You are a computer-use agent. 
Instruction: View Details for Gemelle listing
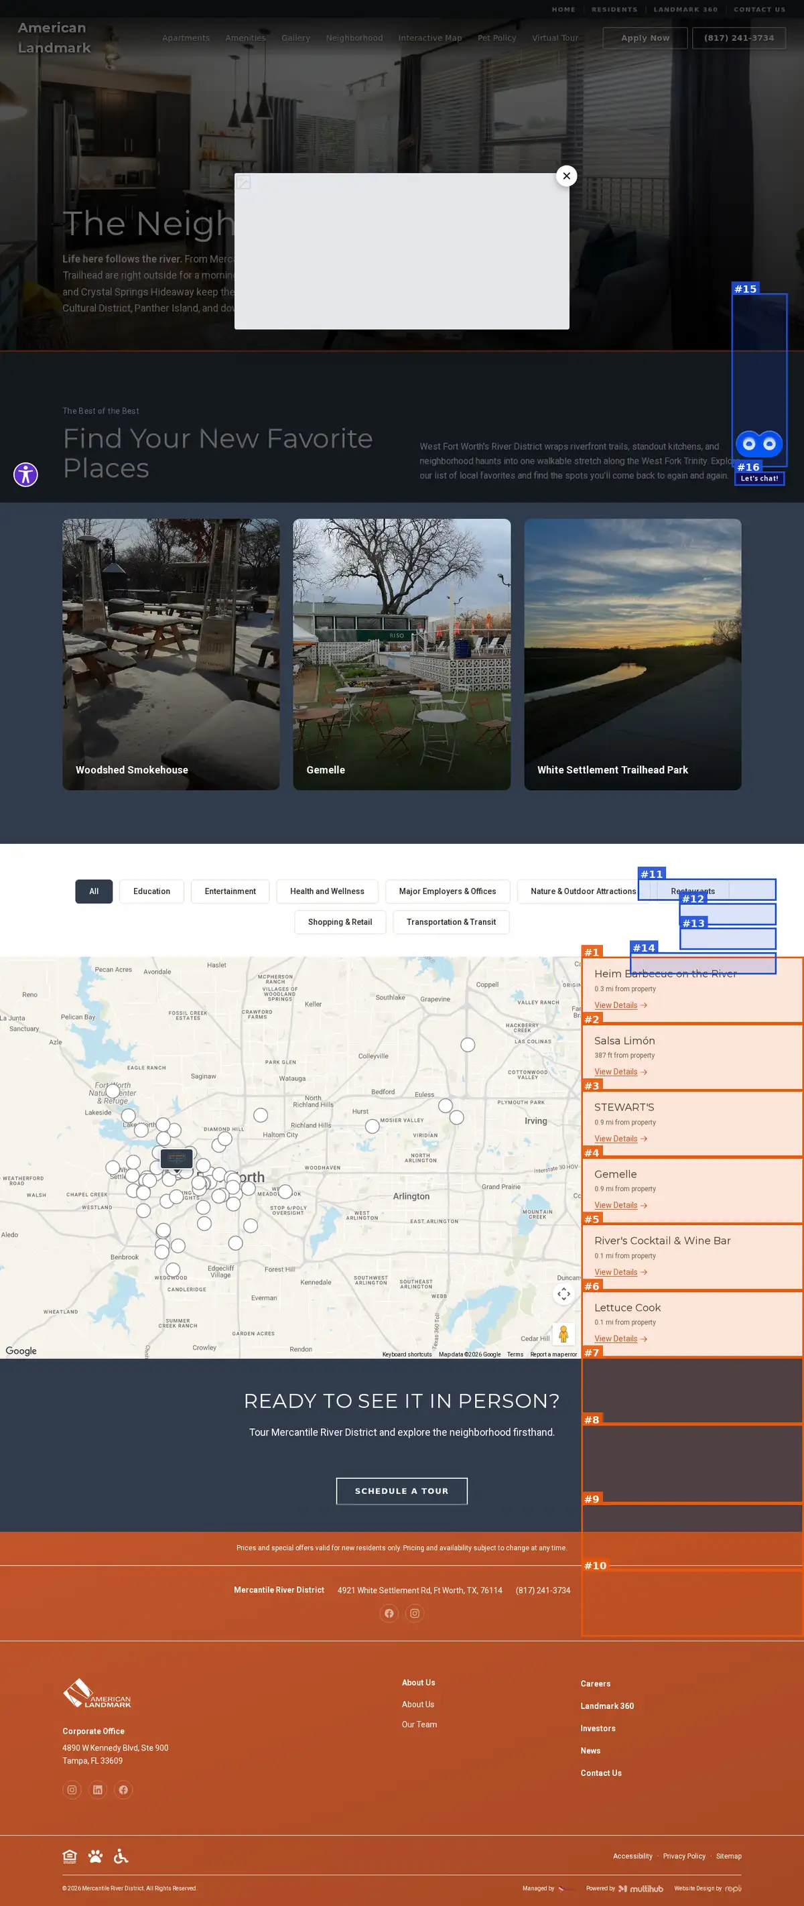tap(620, 1205)
